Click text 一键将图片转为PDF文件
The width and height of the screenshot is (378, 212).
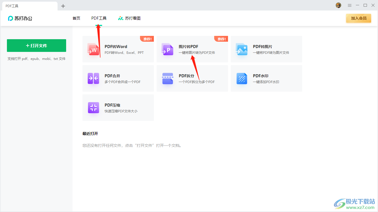point(197,53)
